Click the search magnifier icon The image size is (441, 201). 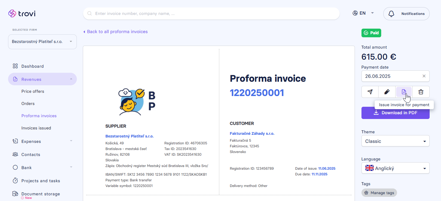click(89, 13)
